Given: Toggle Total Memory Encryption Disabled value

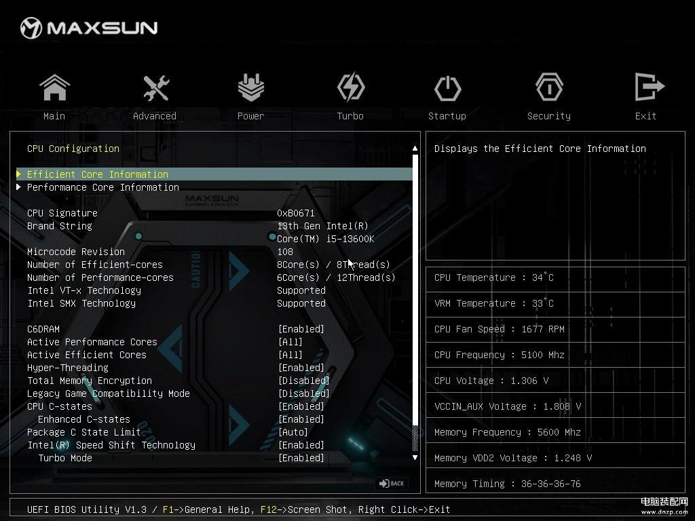Looking at the screenshot, I should pos(303,381).
